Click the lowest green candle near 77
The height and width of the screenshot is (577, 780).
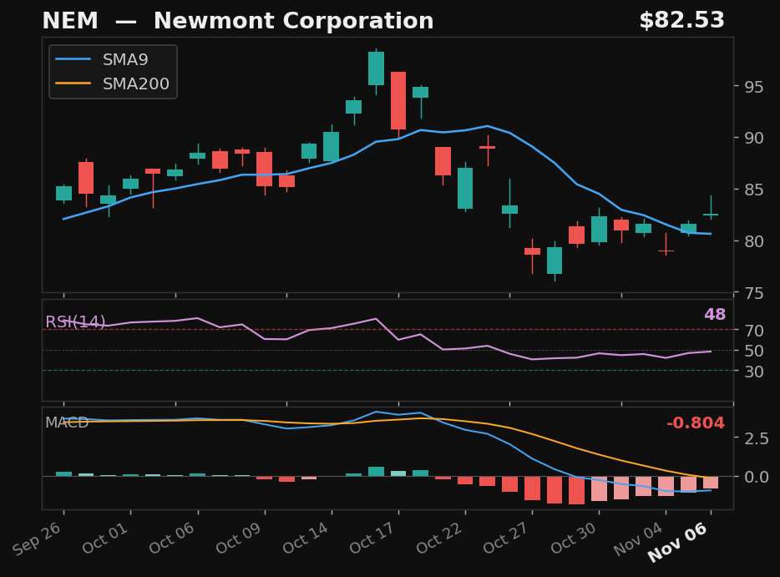coord(555,261)
